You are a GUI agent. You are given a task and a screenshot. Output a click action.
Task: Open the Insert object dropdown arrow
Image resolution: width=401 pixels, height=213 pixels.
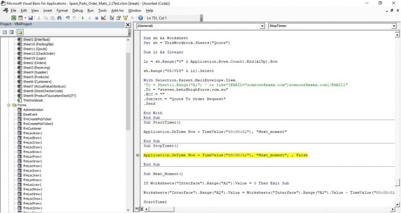click(25, 18)
